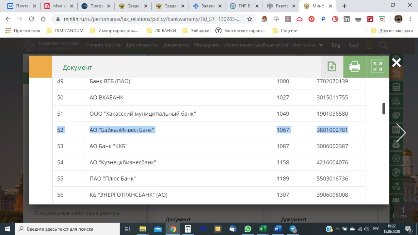Click the document viewer vertical scrollbar thumb

(384, 109)
